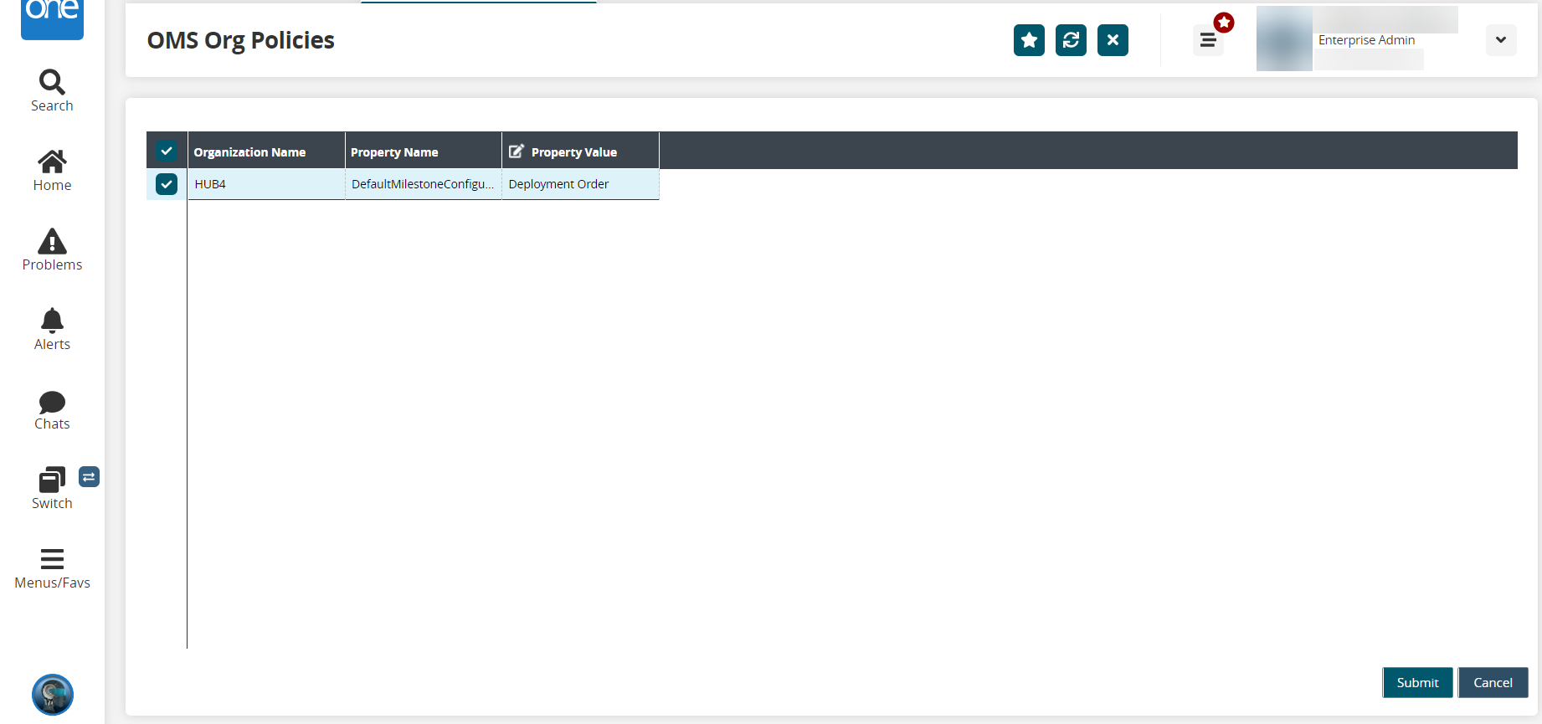
Task: Show Alerts from the bell icon
Action: pyautogui.click(x=52, y=330)
